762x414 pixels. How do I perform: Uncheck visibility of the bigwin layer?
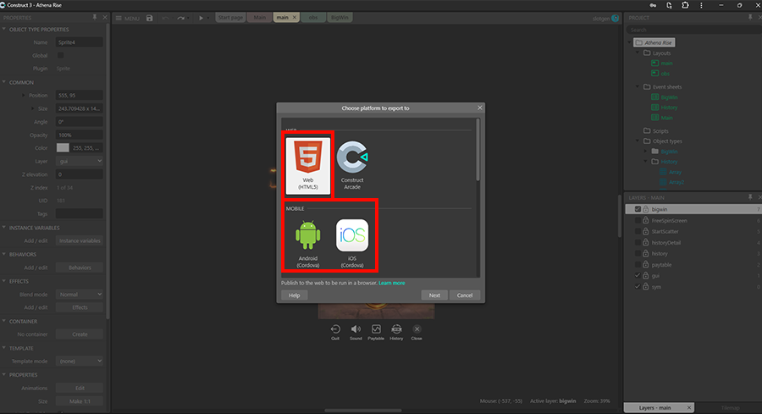[637, 209]
